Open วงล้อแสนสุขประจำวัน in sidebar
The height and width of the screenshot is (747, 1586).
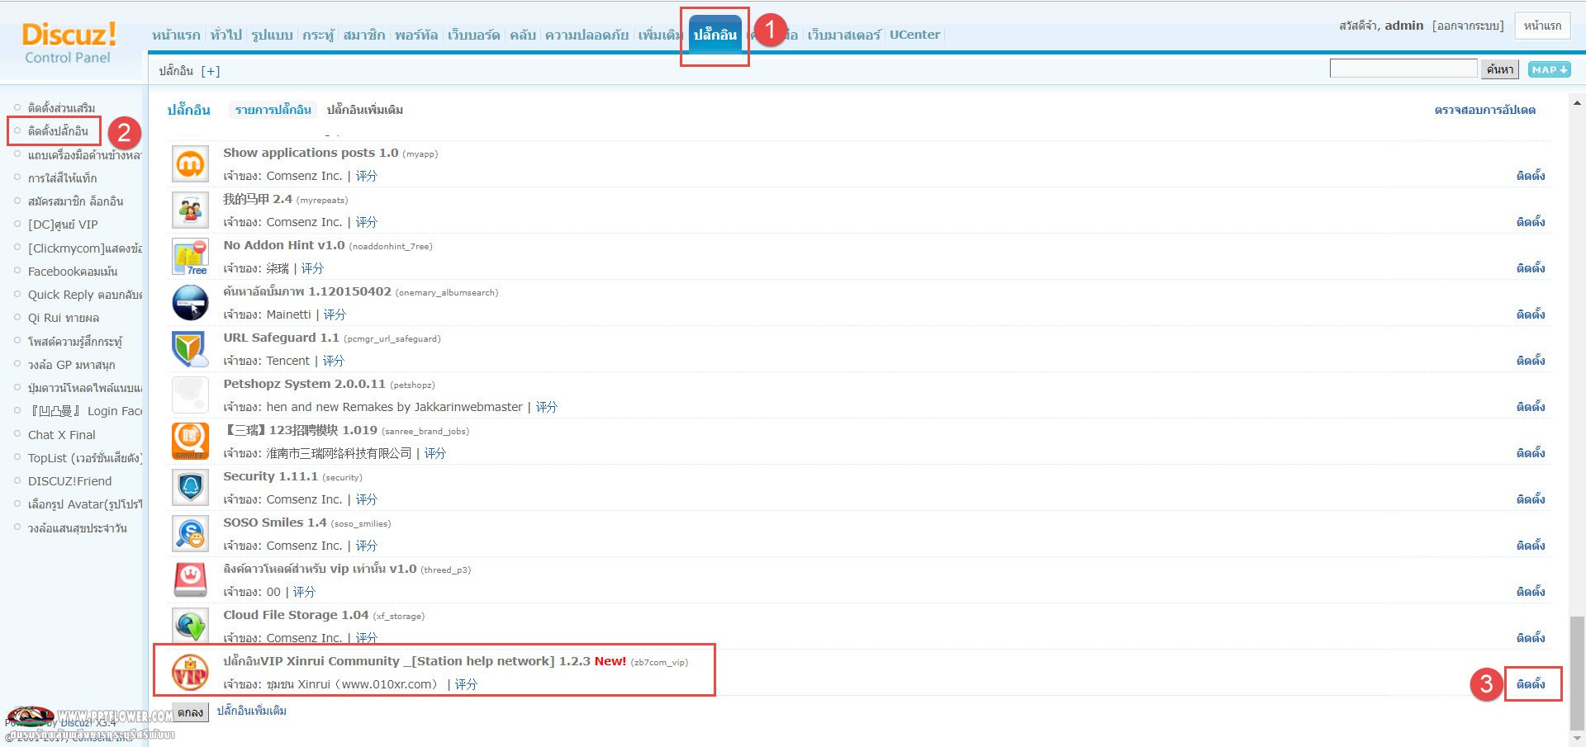pyautogui.click(x=77, y=528)
